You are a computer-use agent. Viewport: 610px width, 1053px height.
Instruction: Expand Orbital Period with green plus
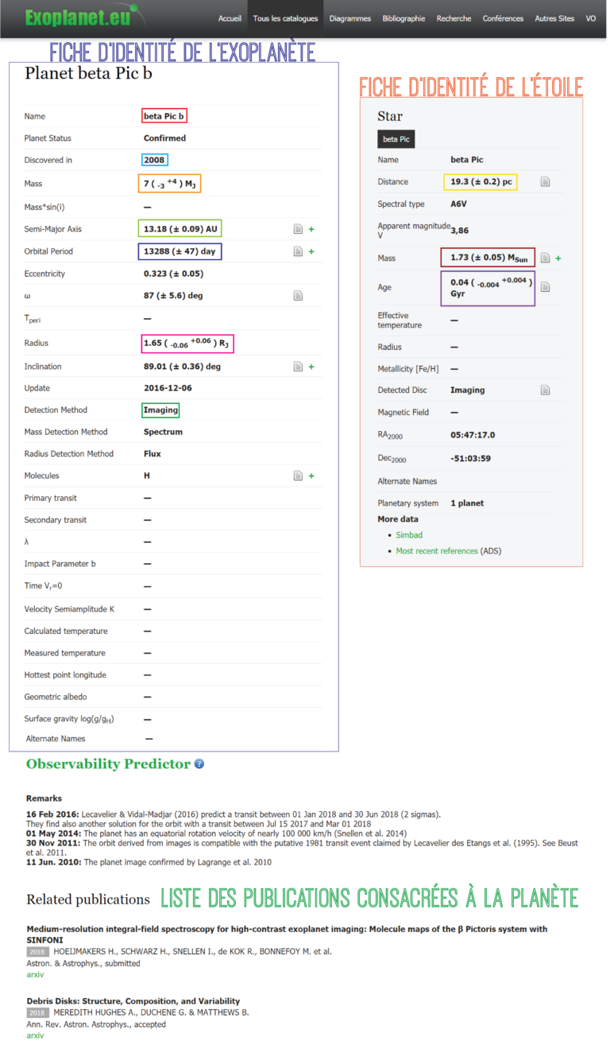[311, 251]
